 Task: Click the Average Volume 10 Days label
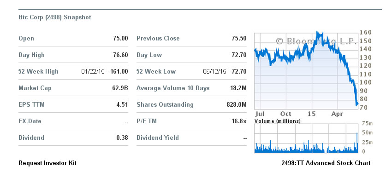click(173, 88)
